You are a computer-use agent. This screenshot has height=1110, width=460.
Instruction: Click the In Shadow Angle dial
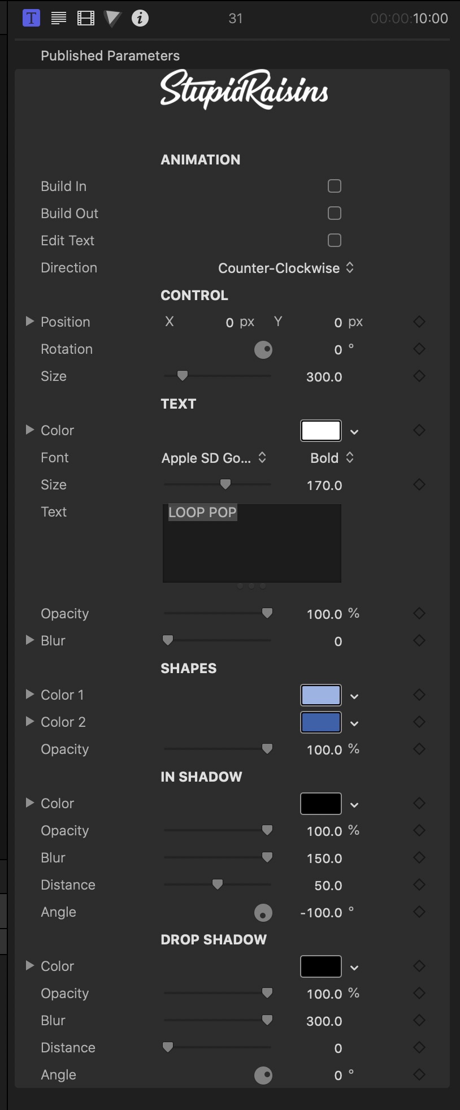[x=263, y=913]
